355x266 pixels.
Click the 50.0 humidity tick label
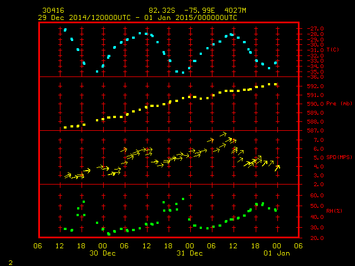coord(317,206)
